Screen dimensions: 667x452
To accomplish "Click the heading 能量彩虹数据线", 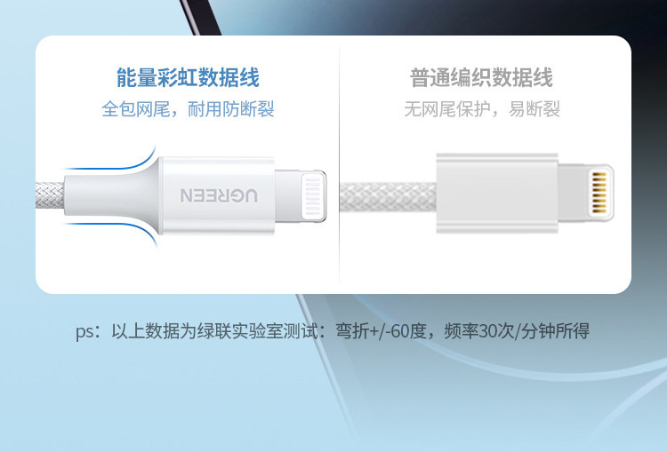I will click(x=188, y=78).
